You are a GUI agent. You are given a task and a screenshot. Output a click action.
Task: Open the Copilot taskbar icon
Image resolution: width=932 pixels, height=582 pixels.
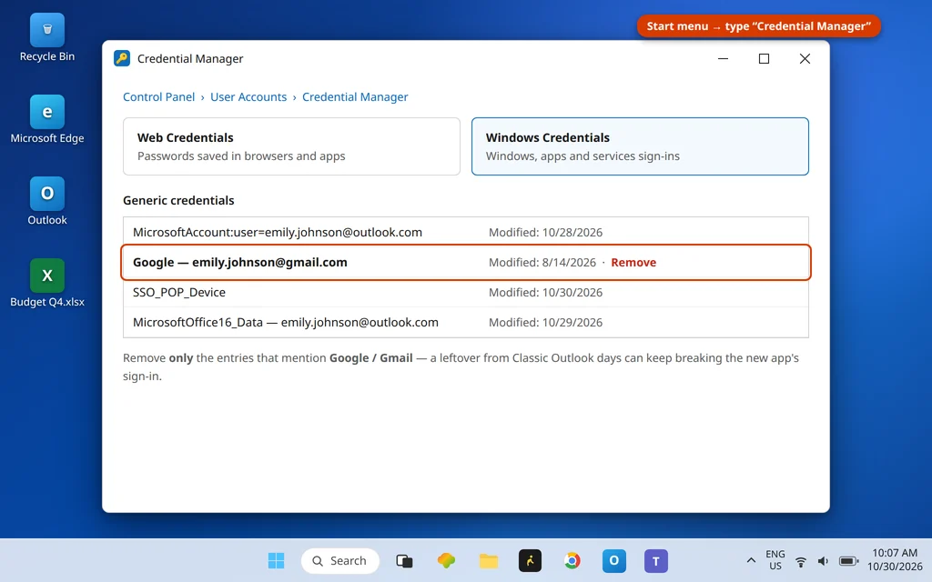coord(446,560)
